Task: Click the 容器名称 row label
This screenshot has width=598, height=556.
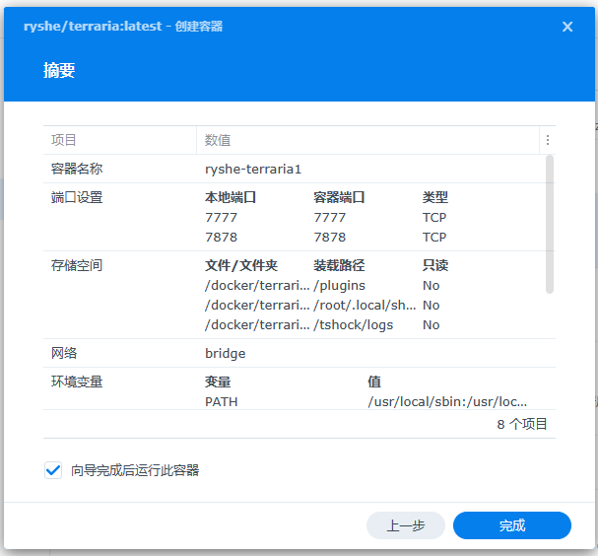Action: [x=77, y=169]
